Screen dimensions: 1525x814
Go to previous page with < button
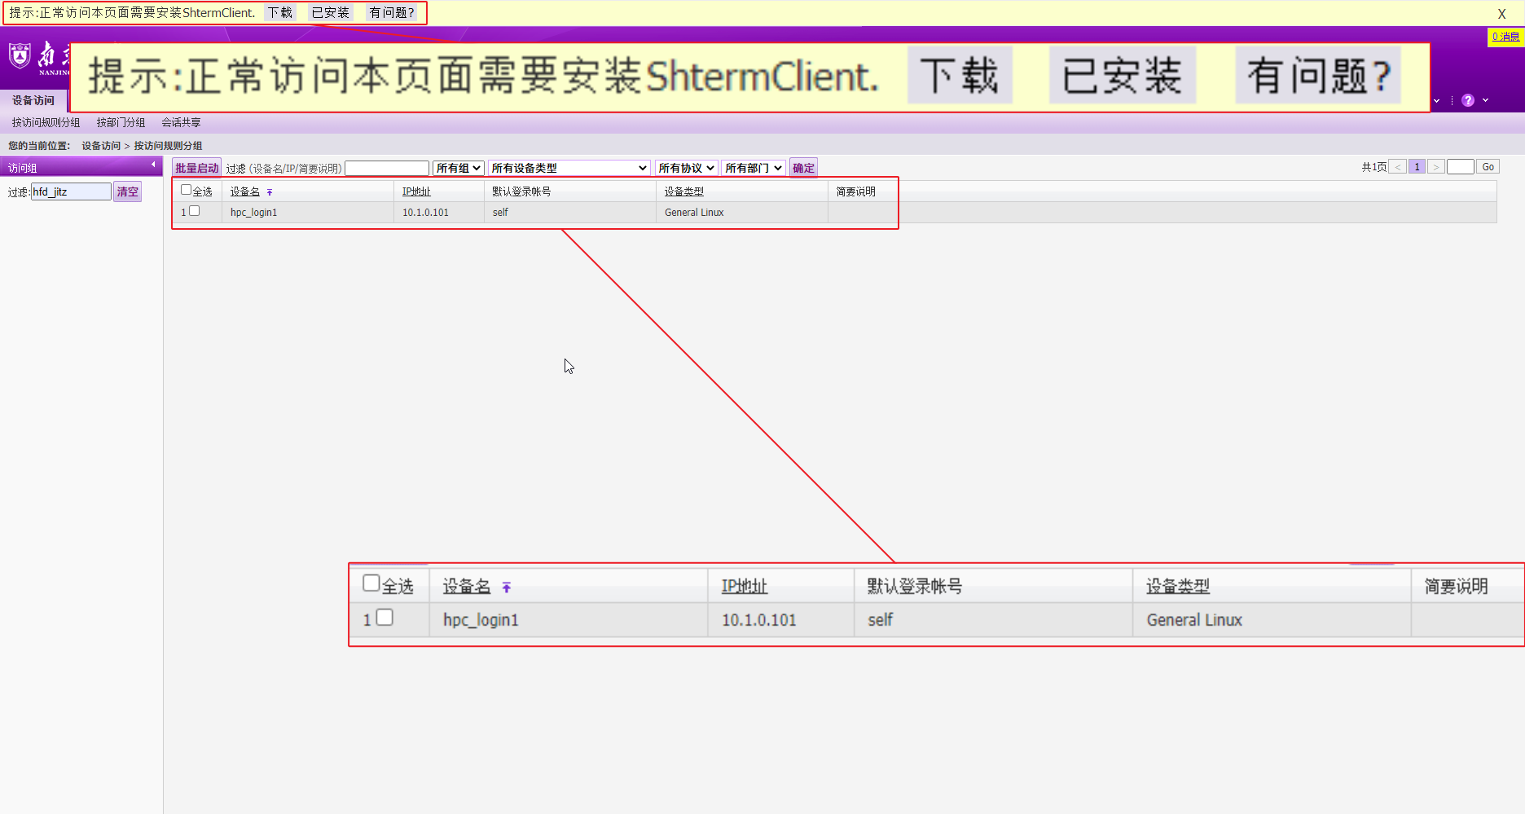pyautogui.click(x=1398, y=167)
